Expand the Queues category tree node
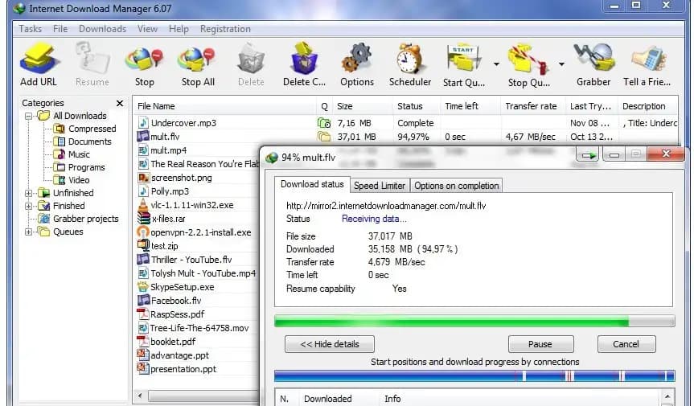Screen dimensions: 694x406 click(30, 232)
